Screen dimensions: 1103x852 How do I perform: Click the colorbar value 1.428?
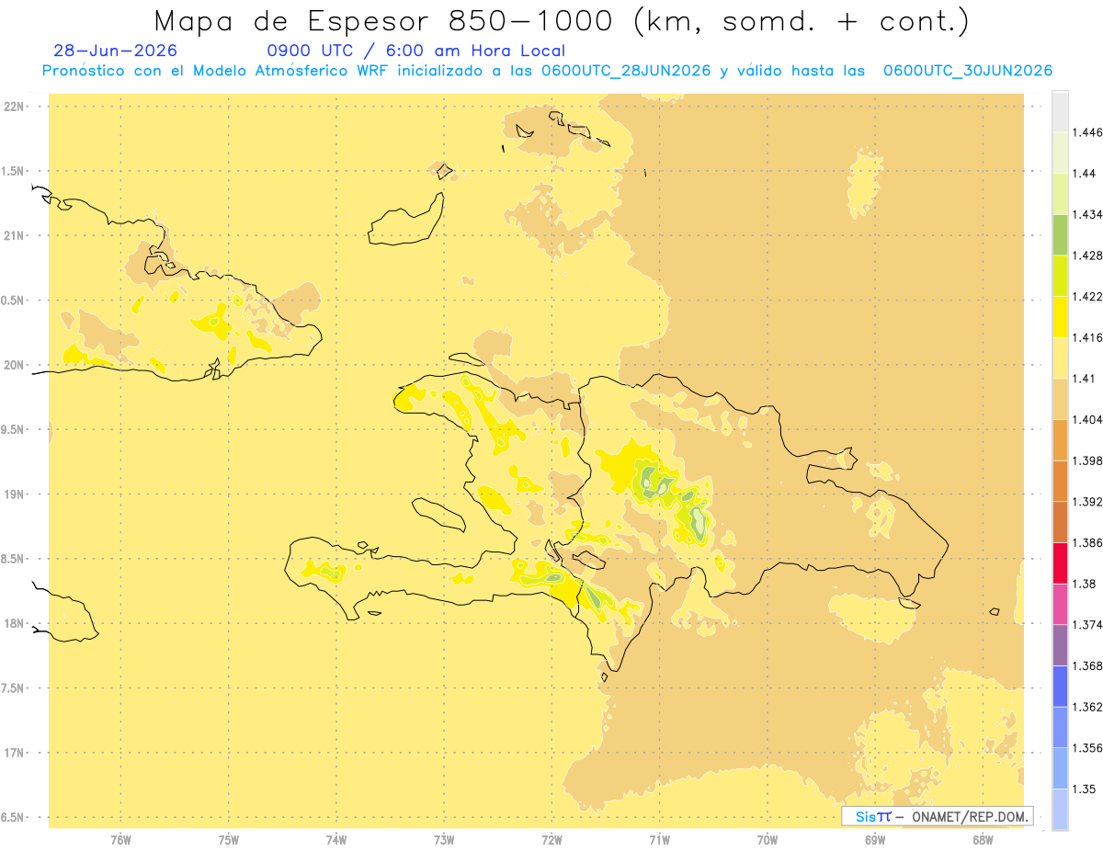tap(1086, 256)
